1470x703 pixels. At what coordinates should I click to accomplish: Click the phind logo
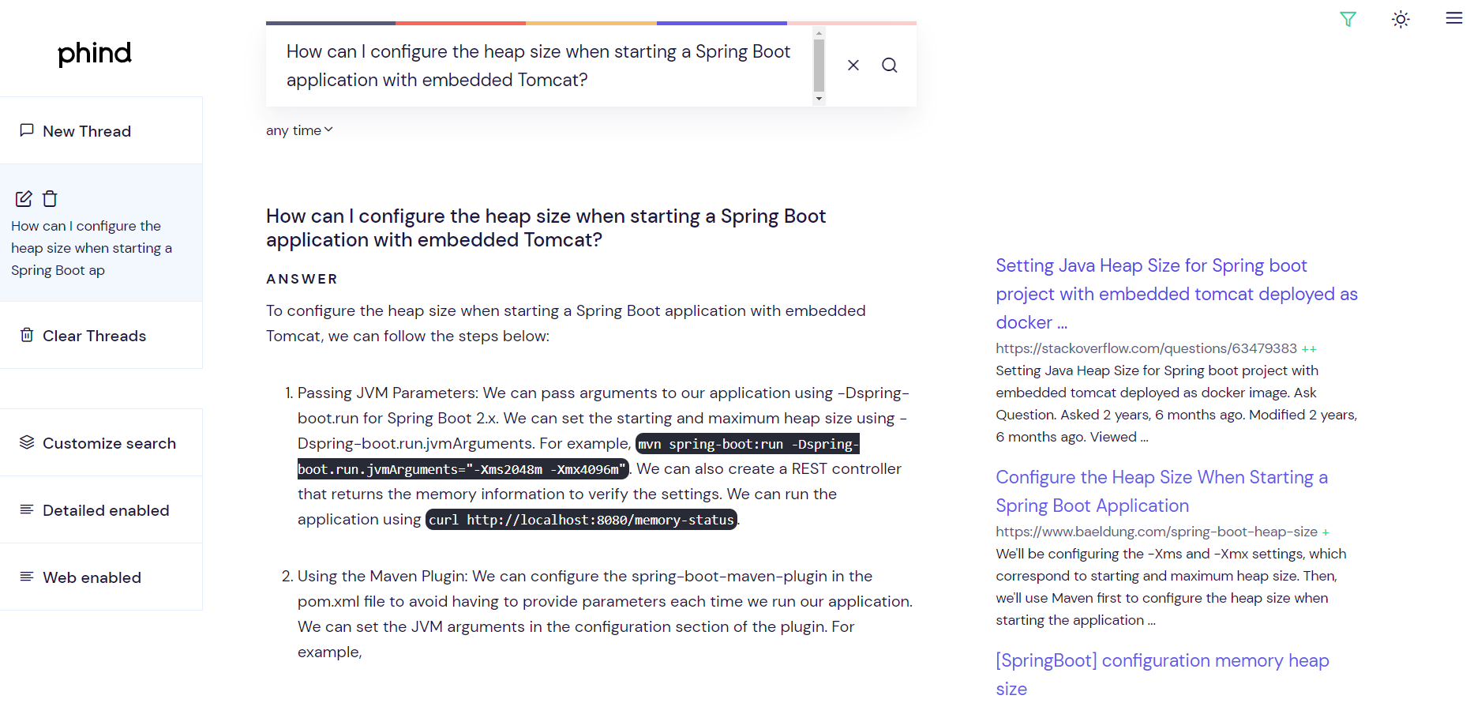pyautogui.click(x=95, y=53)
